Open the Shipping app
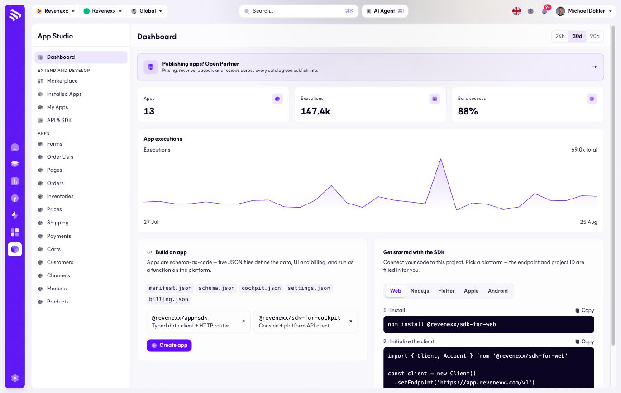The image size is (621, 393). click(x=81, y=223)
